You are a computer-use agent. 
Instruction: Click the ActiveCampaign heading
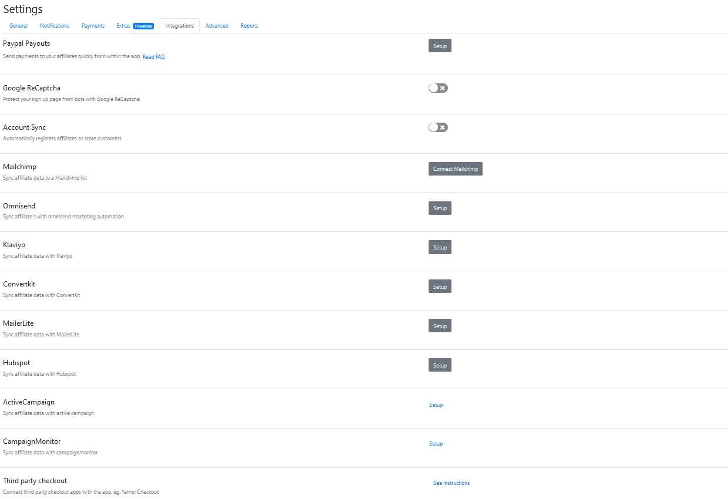coord(29,402)
